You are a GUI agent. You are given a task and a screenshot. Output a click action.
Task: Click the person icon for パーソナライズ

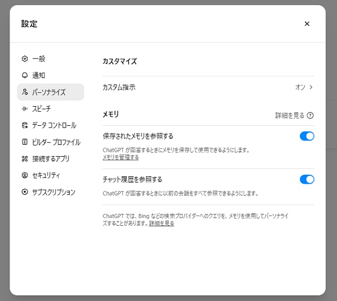point(25,92)
